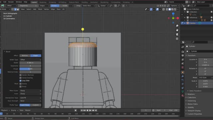The image size is (213, 120).
Task: Open Global transform orientation dropdown
Action: (x=103, y=6)
